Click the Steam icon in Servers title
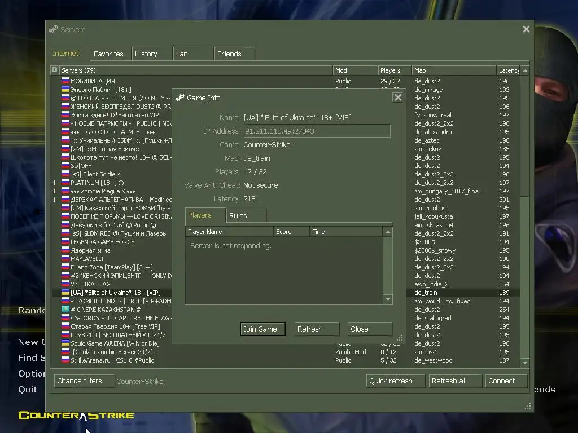The image size is (578, 433). (x=54, y=29)
